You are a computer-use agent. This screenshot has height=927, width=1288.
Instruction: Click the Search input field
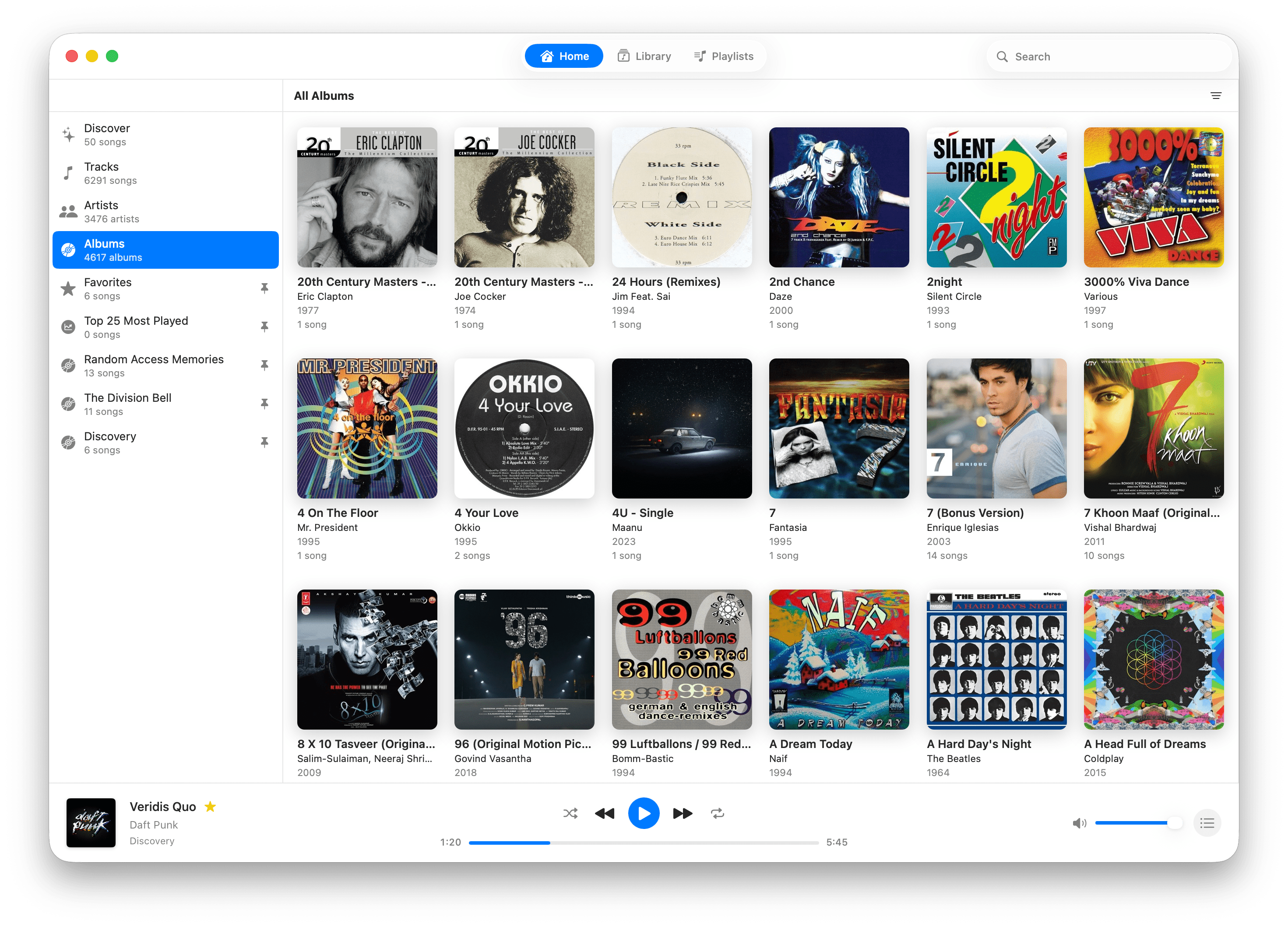1108,57
